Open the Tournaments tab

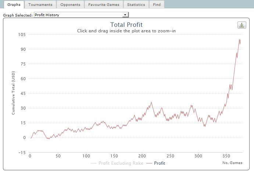(x=40, y=4)
